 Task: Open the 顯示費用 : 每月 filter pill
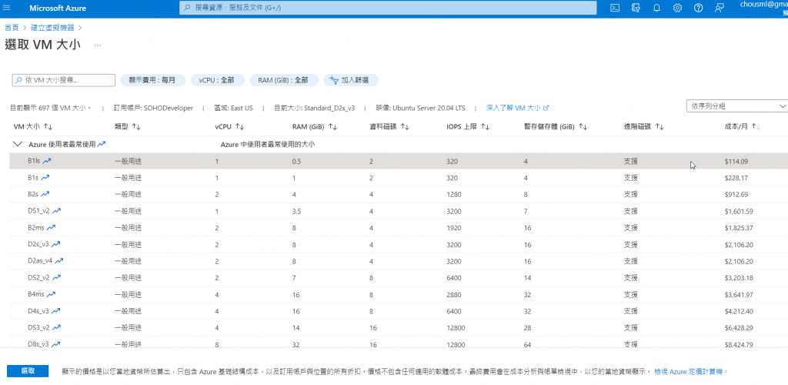click(153, 80)
